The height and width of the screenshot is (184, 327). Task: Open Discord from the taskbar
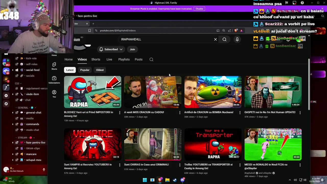[x=182, y=180]
